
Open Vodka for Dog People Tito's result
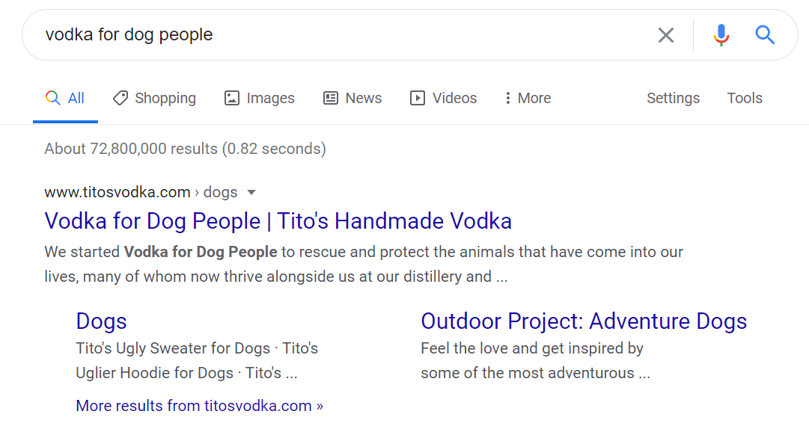(x=278, y=221)
